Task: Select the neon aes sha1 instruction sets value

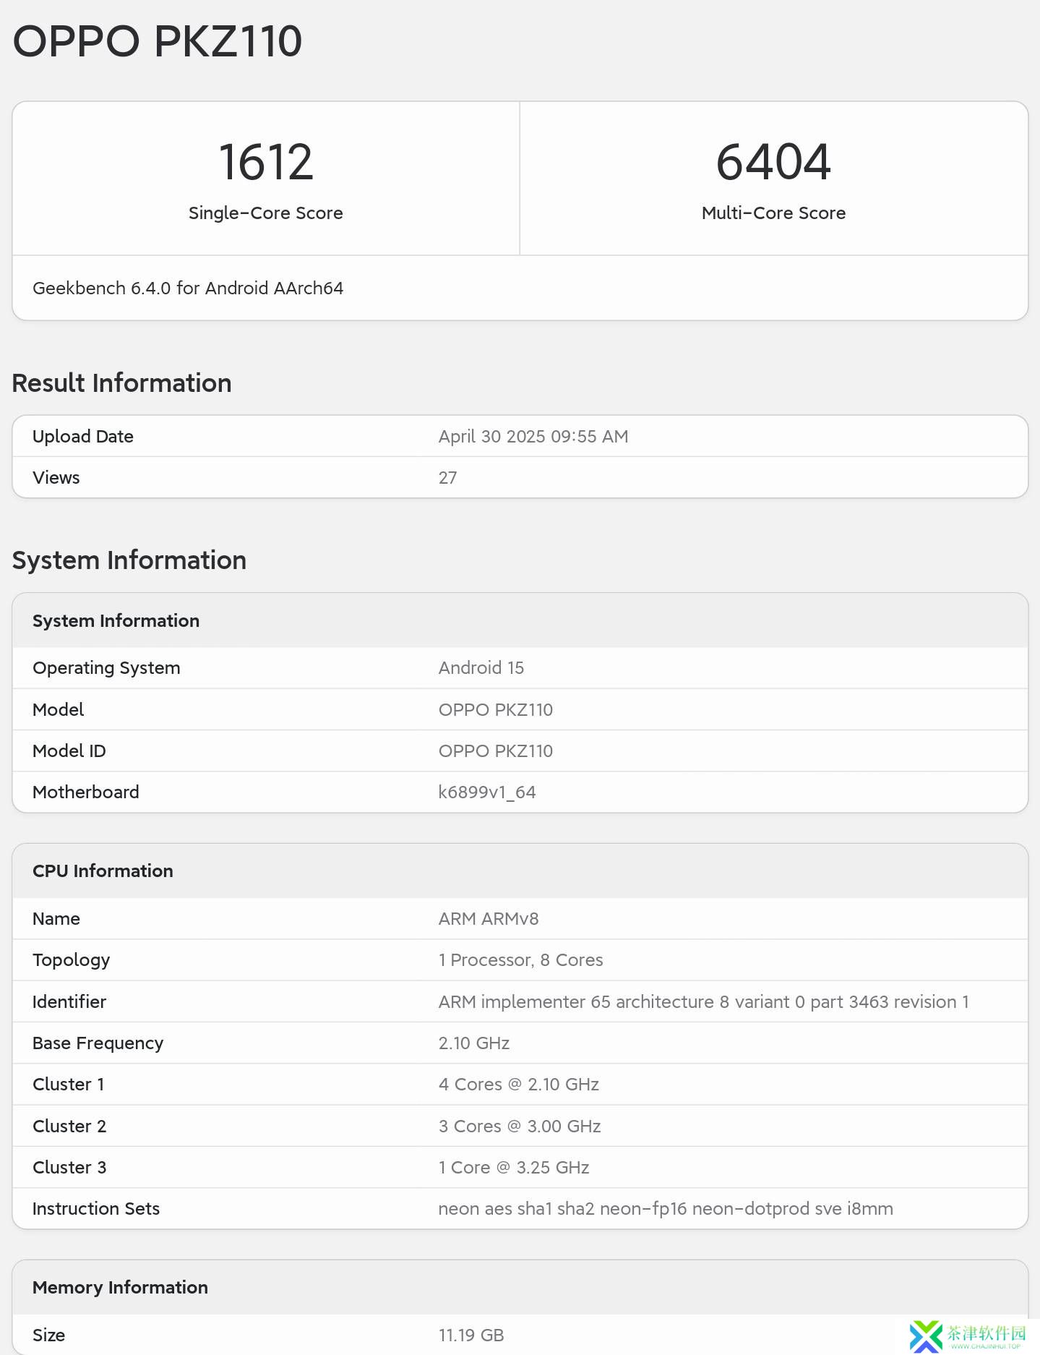Action: click(666, 1209)
